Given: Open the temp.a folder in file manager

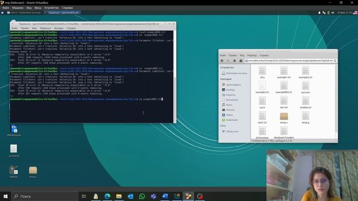Looking at the screenshot, I should 284,118.
